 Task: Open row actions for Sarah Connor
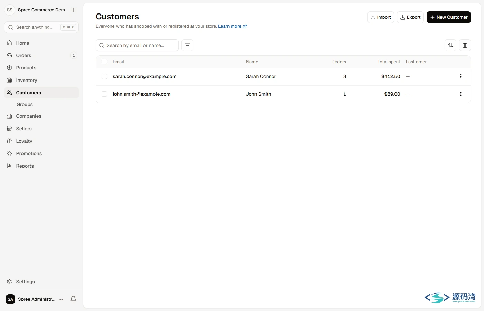461,76
